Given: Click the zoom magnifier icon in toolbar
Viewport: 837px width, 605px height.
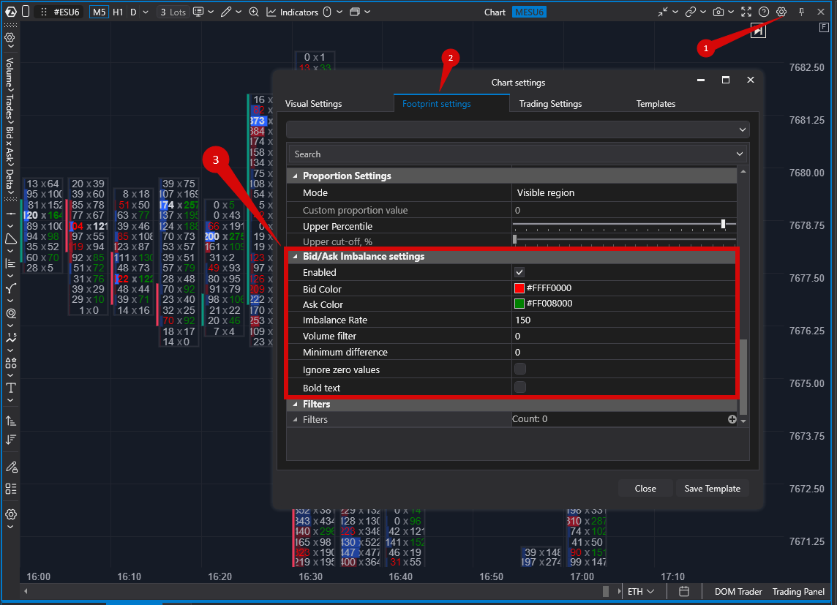Looking at the screenshot, I should click(x=254, y=12).
